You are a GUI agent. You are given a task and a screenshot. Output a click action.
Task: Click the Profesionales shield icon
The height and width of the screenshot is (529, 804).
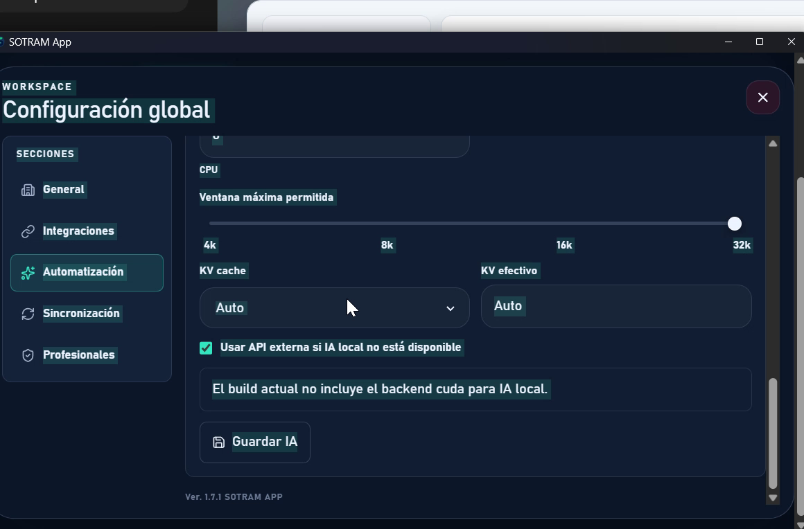[x=28, y=355]
